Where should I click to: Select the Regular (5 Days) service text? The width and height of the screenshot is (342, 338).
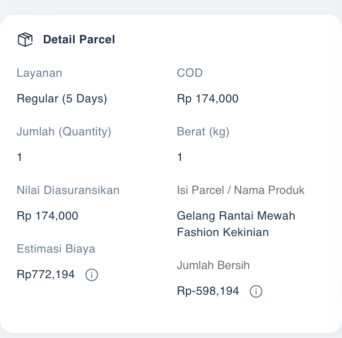coord(62,99)
